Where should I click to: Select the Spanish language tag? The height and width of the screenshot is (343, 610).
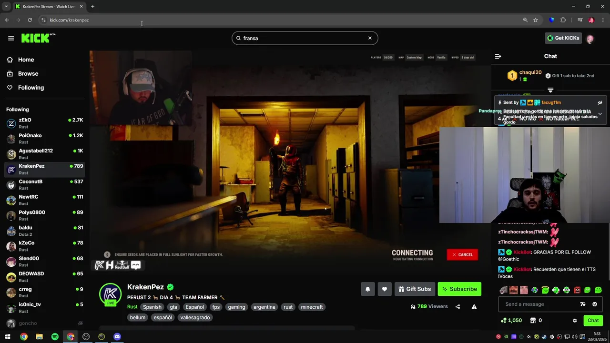[152, 307]
